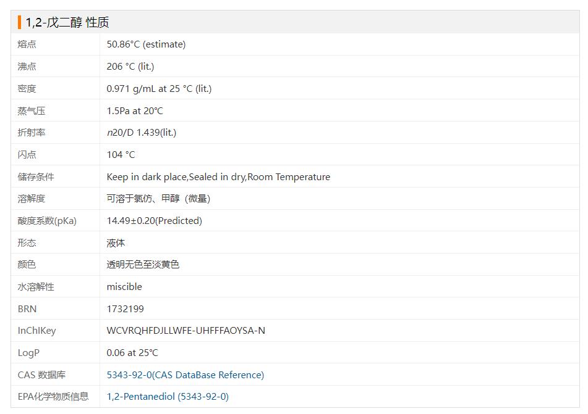Select the 熔点 value 50.86°C (estimate)

tap(146, 44)
